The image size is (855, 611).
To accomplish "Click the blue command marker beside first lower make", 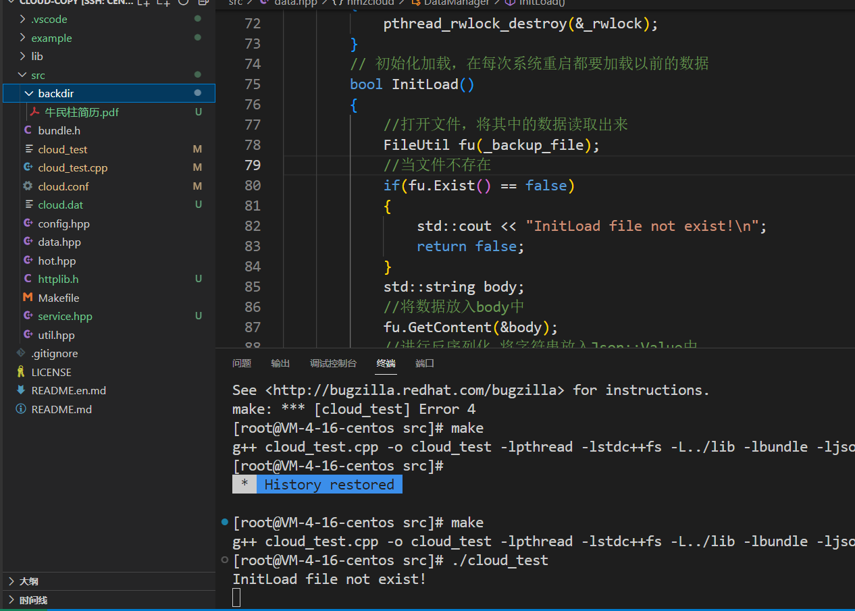I will tap(224, 522).
